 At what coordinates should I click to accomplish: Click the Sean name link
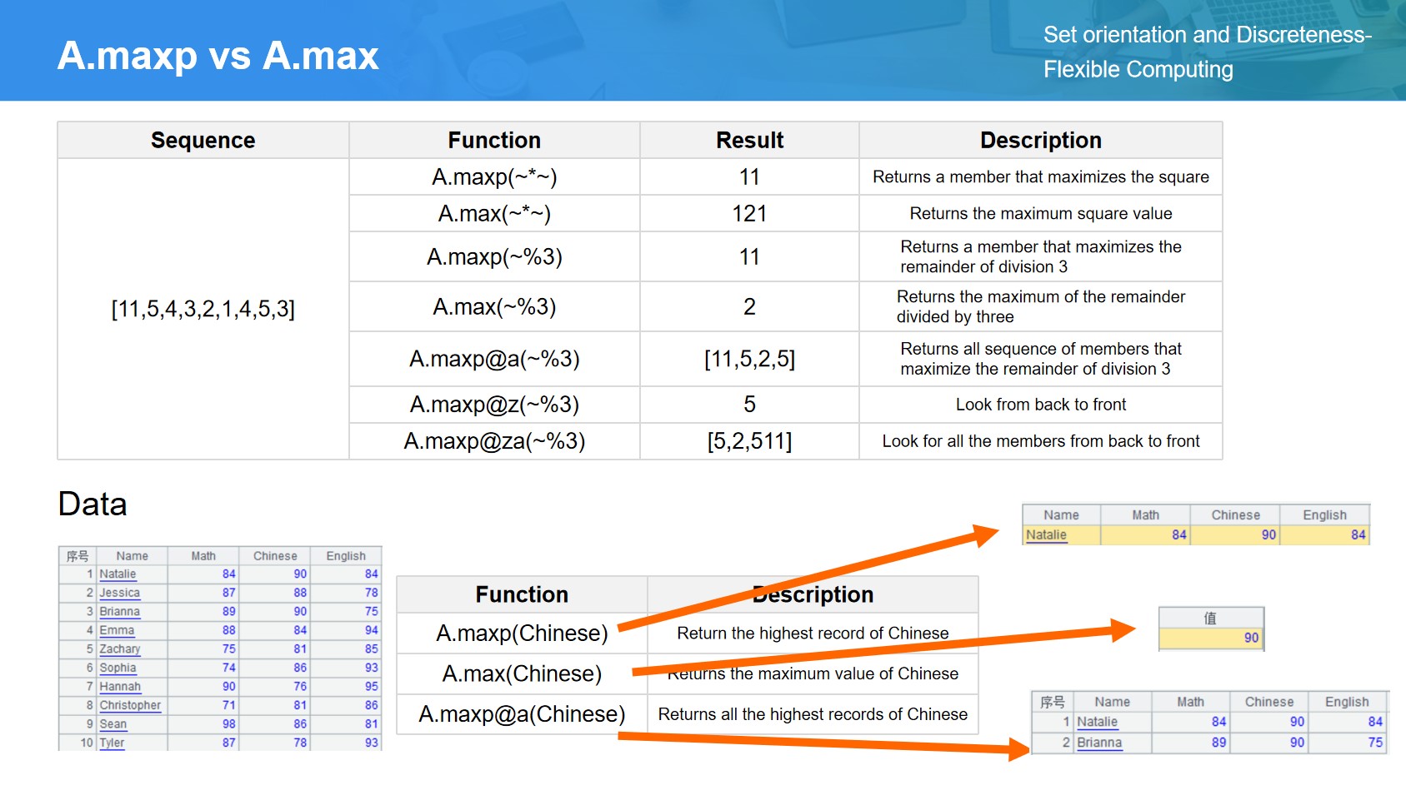coord(113,724)
